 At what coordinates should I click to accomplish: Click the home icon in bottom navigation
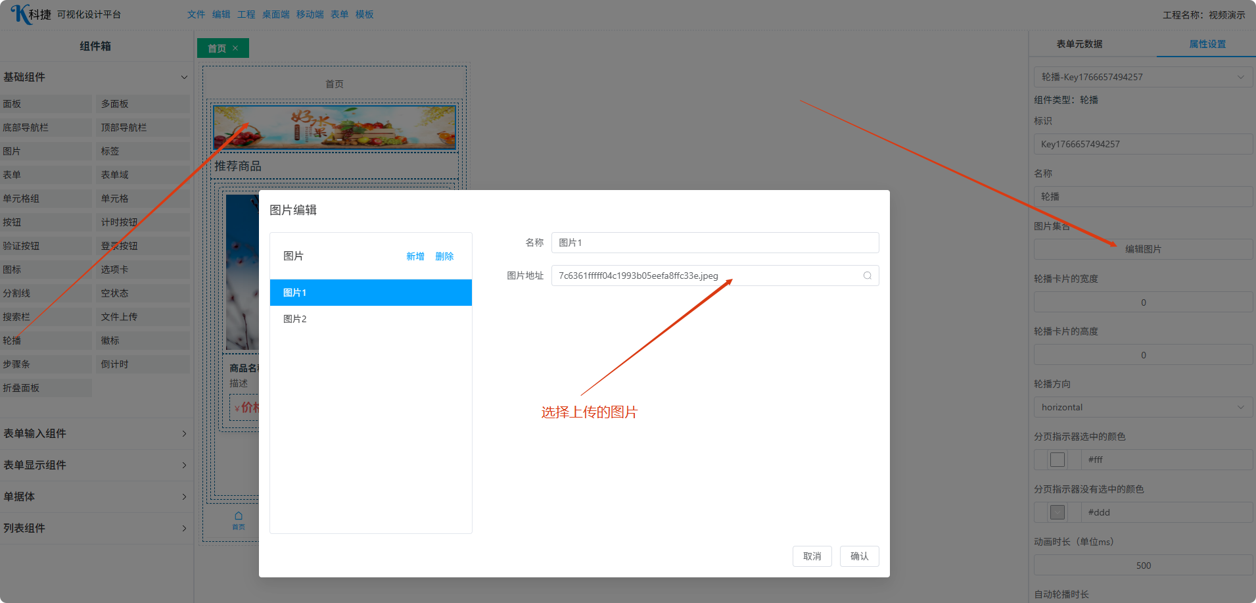239,516
